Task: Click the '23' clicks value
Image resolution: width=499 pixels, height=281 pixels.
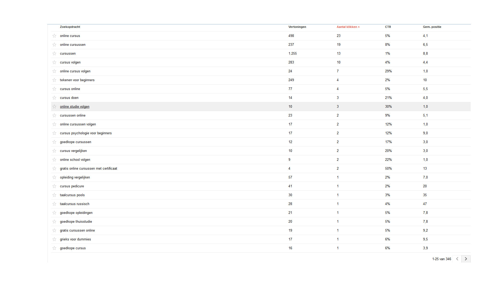Action: point(338,36)
